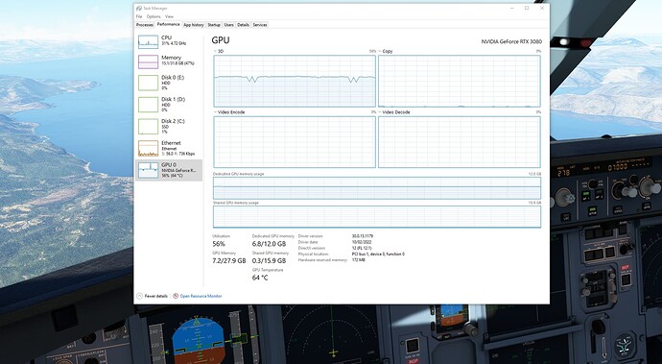Click the NVIDIA GeForce RTX 3080 title
Viewport: 662px width, 364px height.
[x=511, y=41]
